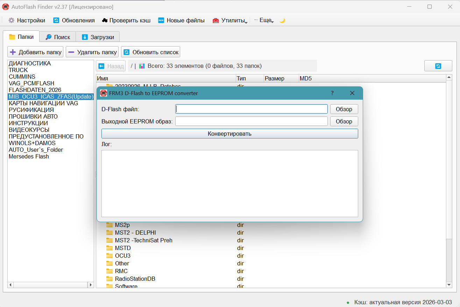This screenshot has width=460, height=307.
Task: Click the Обновления toolbar button
Action: coord(74,20)
